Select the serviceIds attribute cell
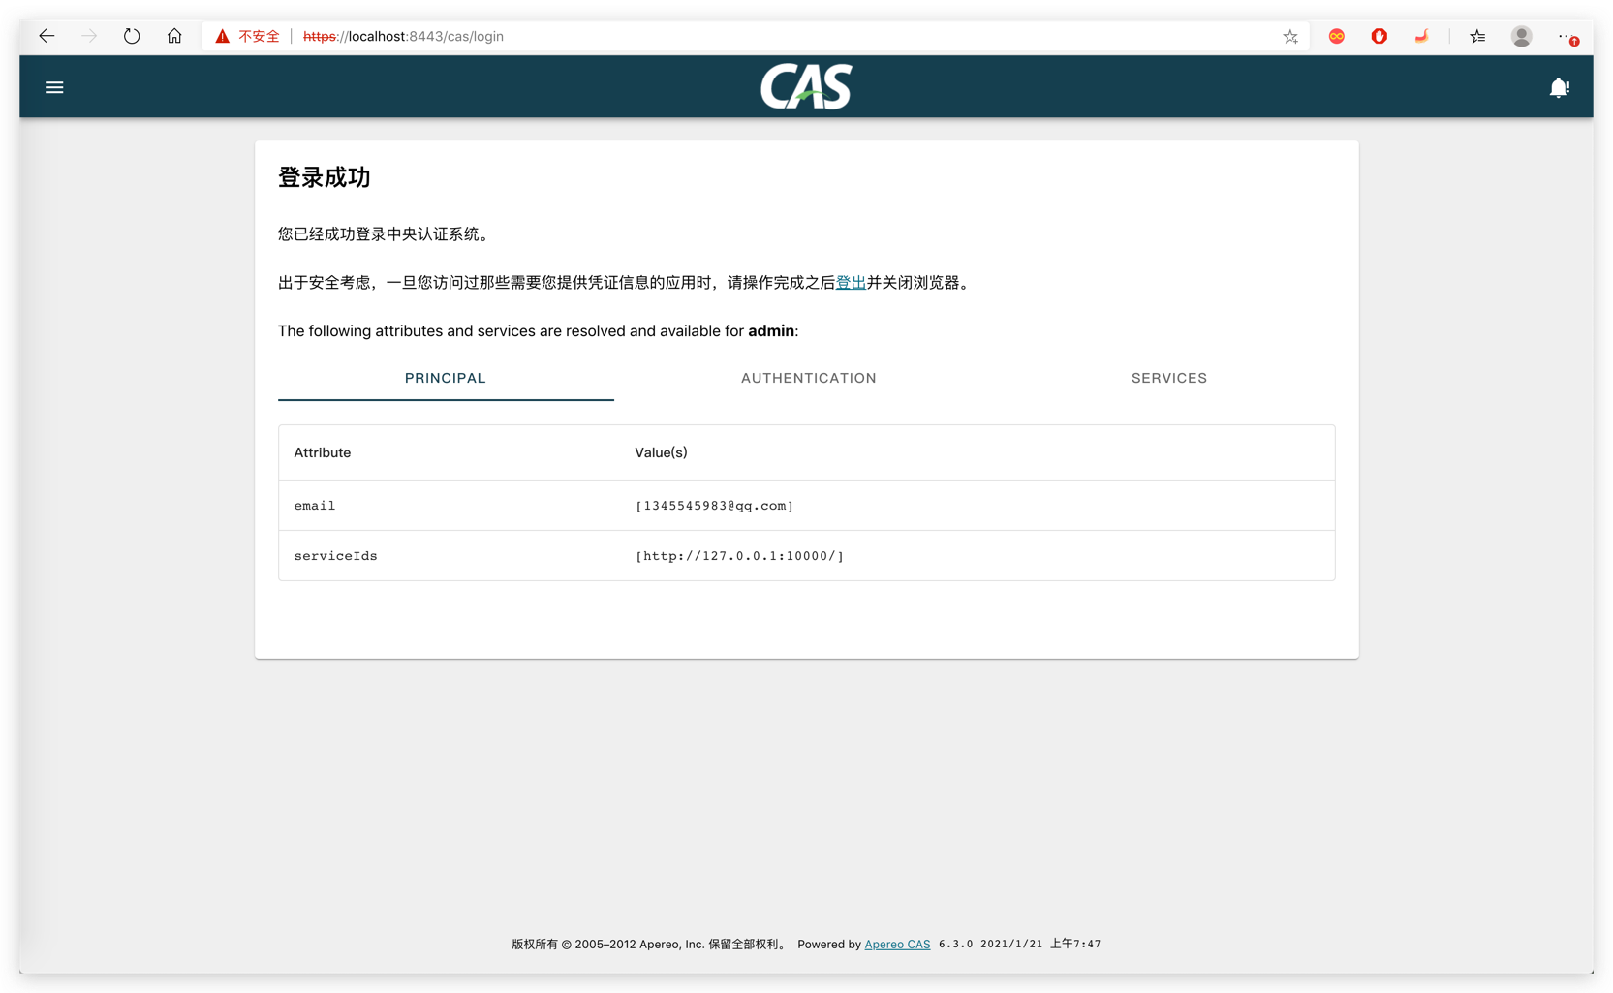The height and width of the screenshot is (993, 1613). [335, 556]
